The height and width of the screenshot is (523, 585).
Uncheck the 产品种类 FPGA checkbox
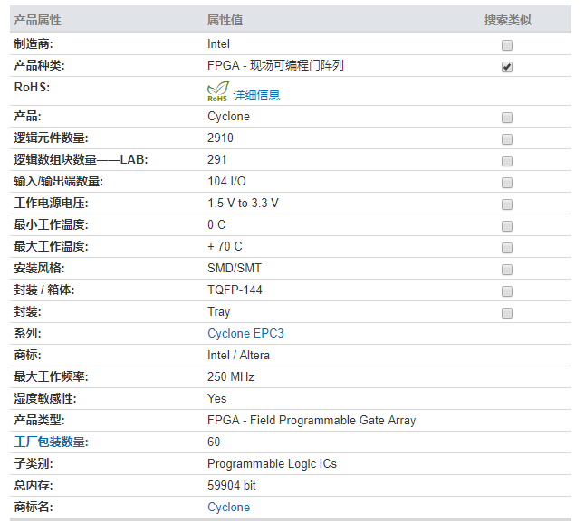[507, 67]
